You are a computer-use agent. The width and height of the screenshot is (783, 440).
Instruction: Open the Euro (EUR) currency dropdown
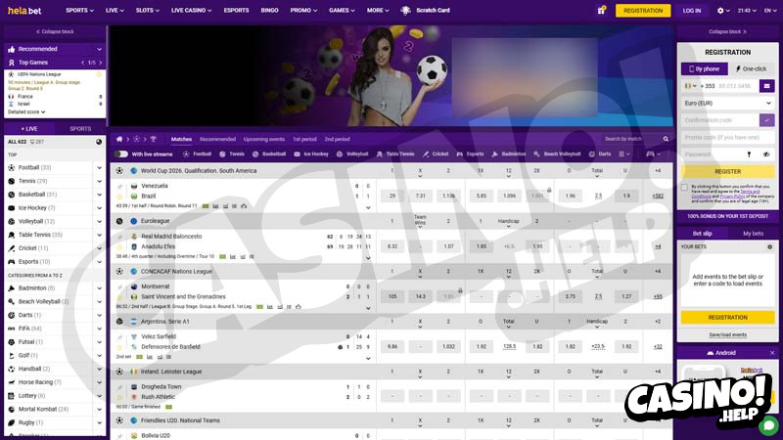click(x=727, y=104)
